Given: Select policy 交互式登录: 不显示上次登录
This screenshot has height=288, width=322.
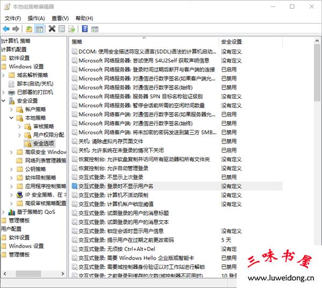Looking at the screenshot, I should [x=111, y=177].
